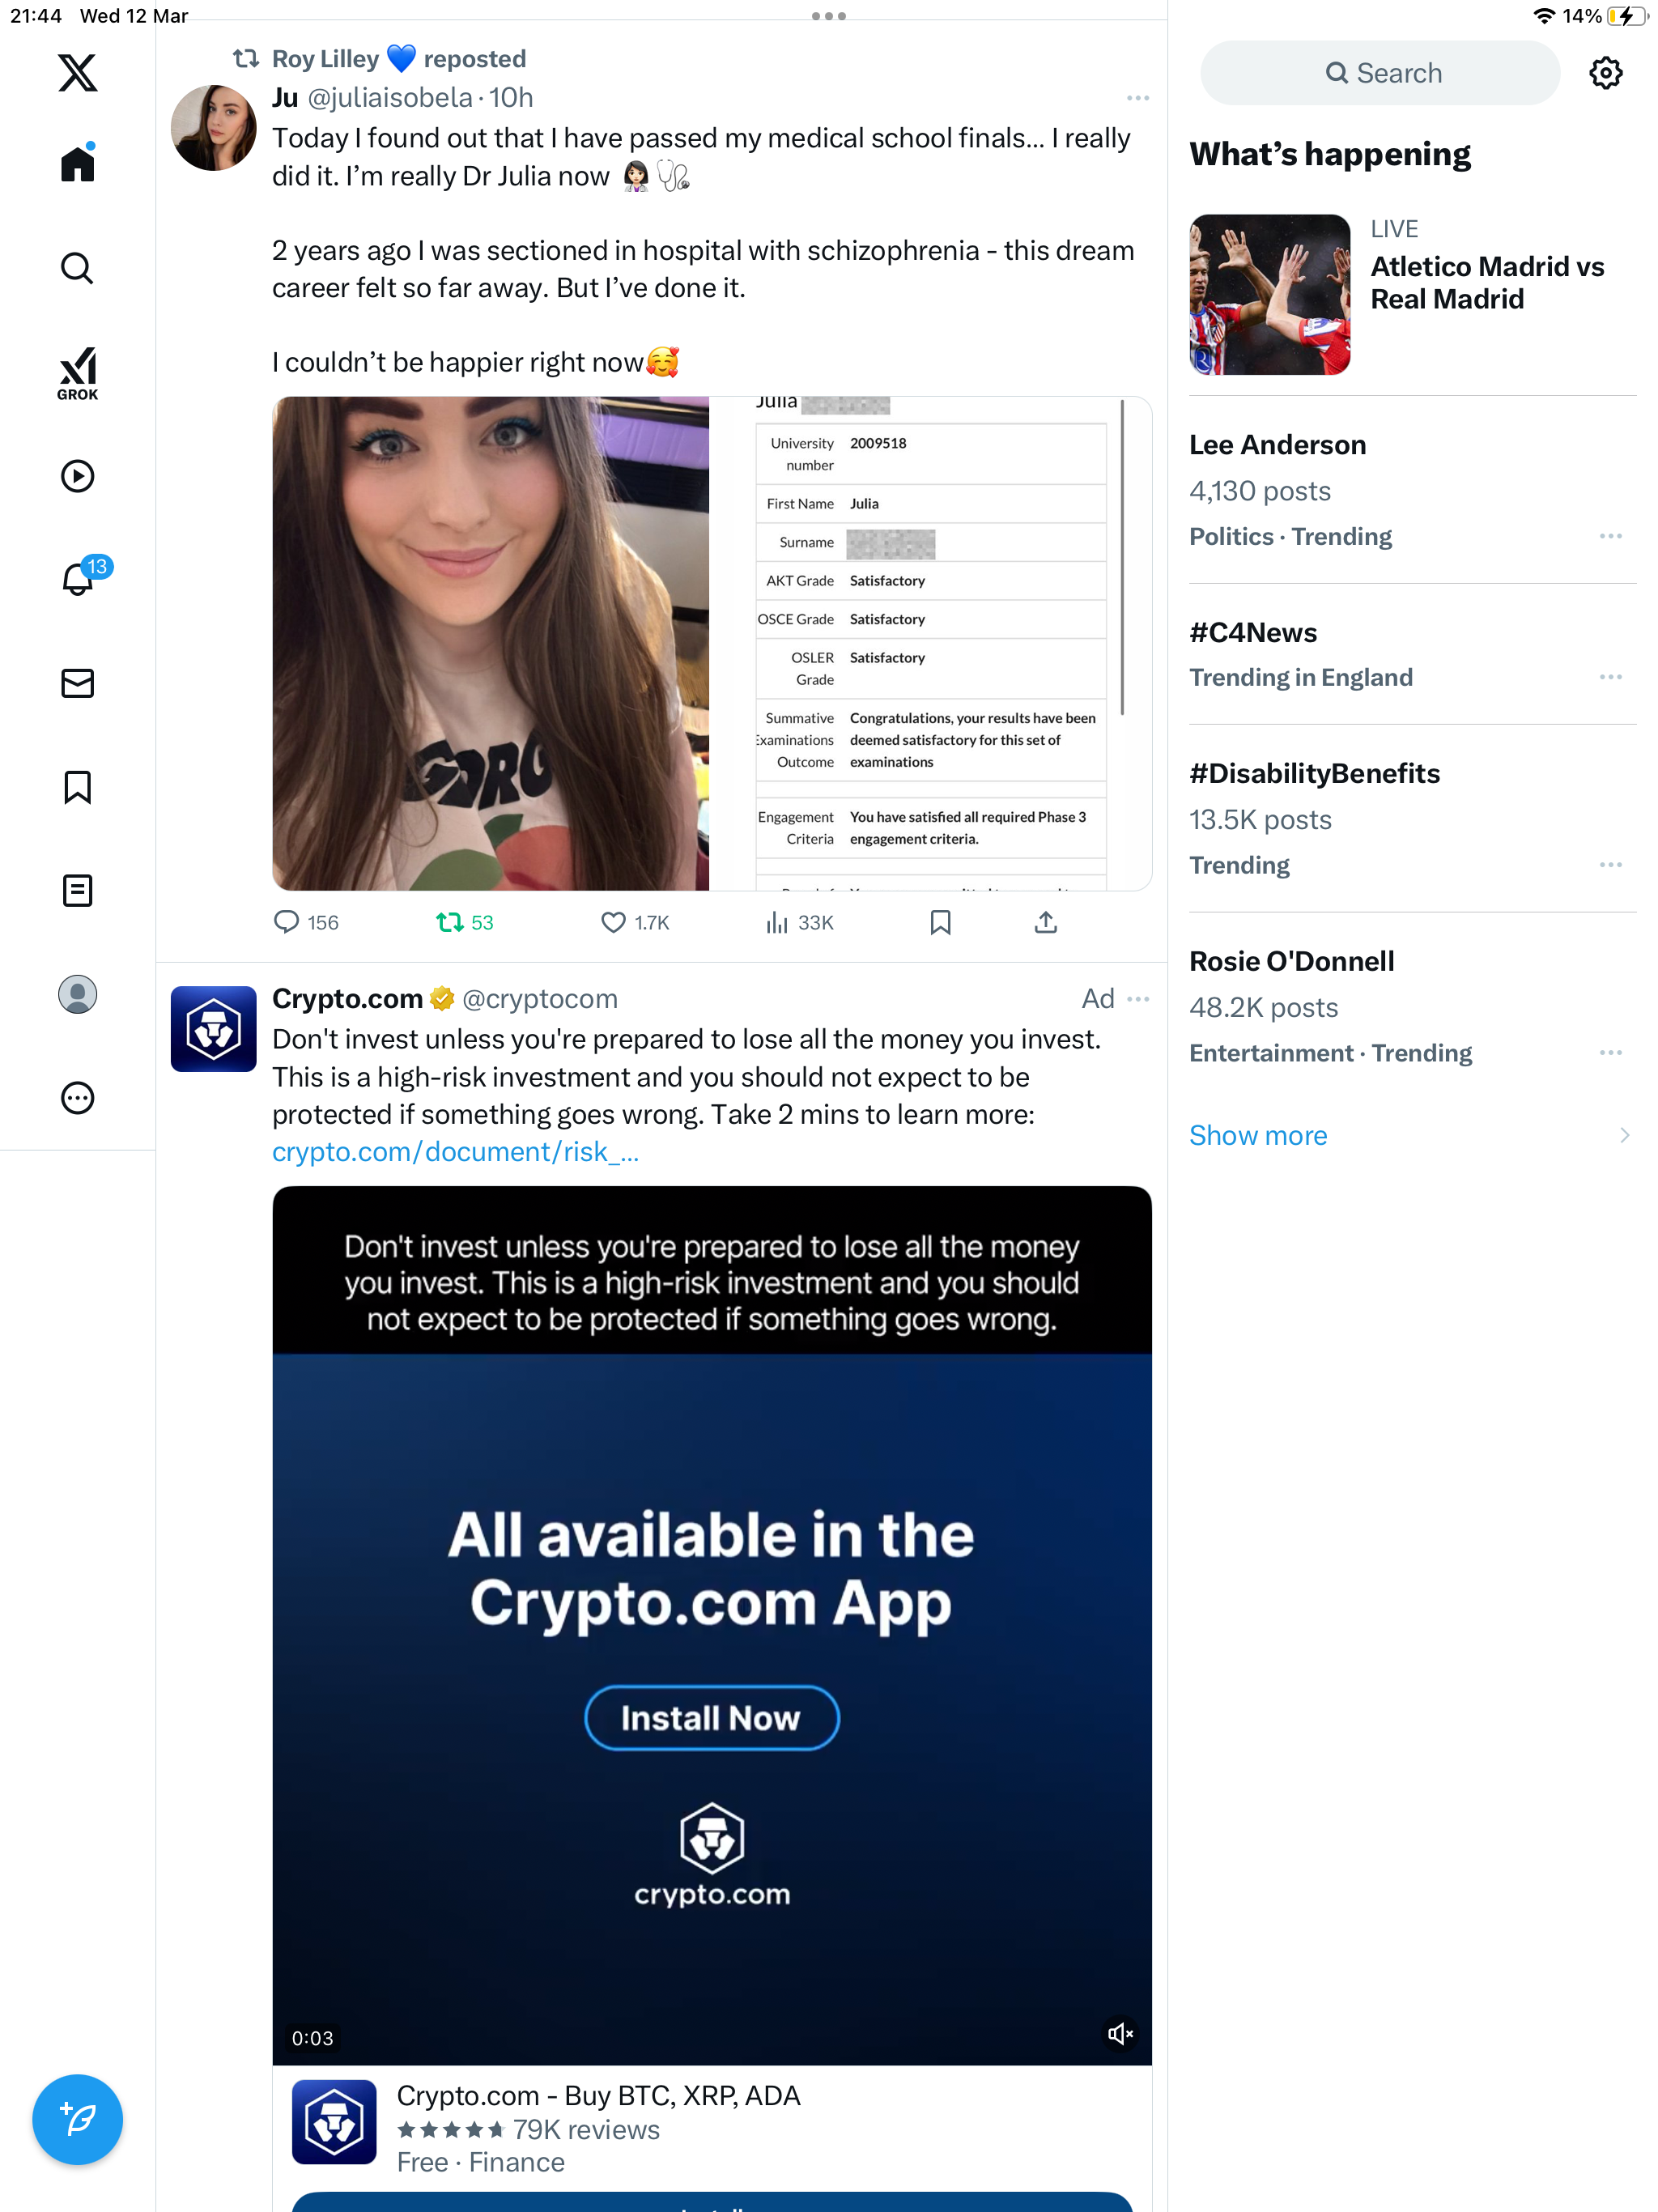Open Roy Lilley reposted link
The height and width of the screenshot is (2212, 1658).
[x=399, y=58]
